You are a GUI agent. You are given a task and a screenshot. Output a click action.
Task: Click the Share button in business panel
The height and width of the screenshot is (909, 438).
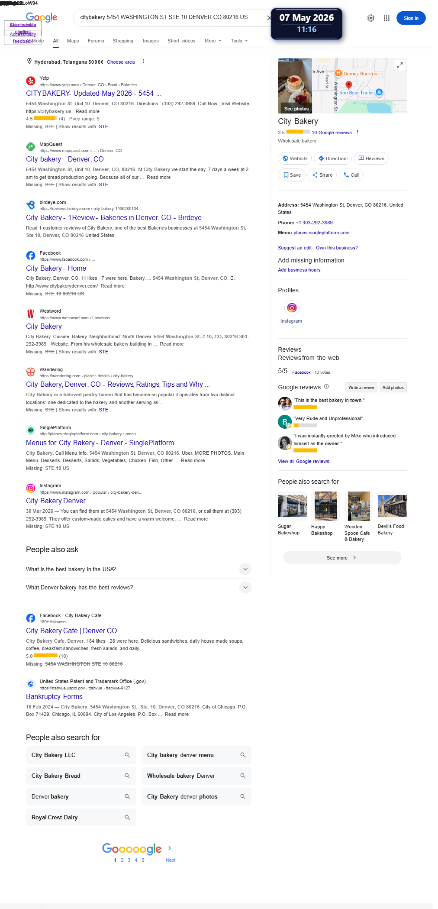click(322, 175)
